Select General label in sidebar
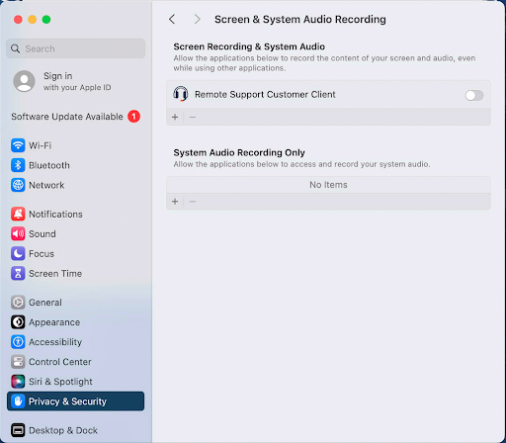 coord(45,303)
